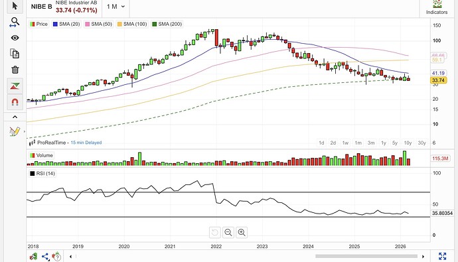Collapse the left toolbar with chevron
This screenshot has height=262, width=458.
tap(15, 117)
